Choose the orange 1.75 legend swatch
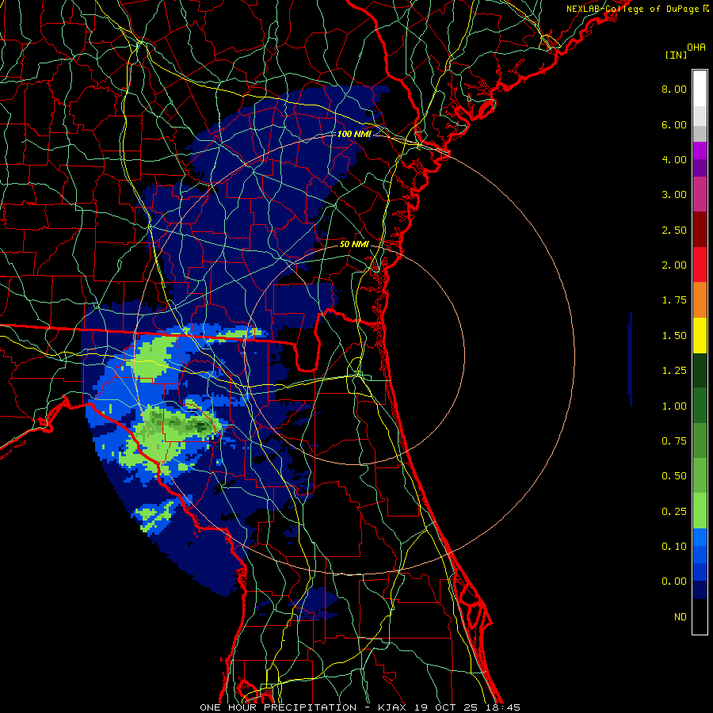This screenshot has width=713, height=713. (700, 299)
